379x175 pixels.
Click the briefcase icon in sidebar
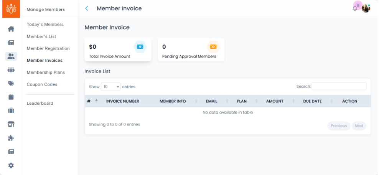pos(11,111)
